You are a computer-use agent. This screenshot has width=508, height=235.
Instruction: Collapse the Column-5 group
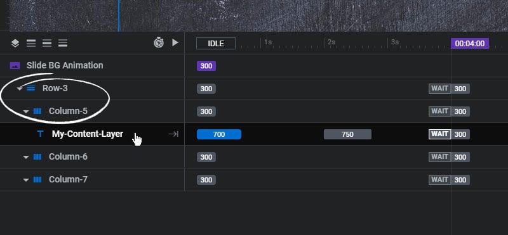coord(26,111)
